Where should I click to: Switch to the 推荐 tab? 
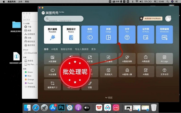(46, 49)
